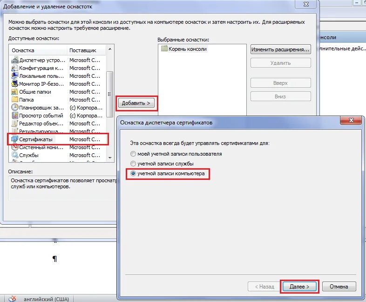Click the Отмена button

click(339, 287)
